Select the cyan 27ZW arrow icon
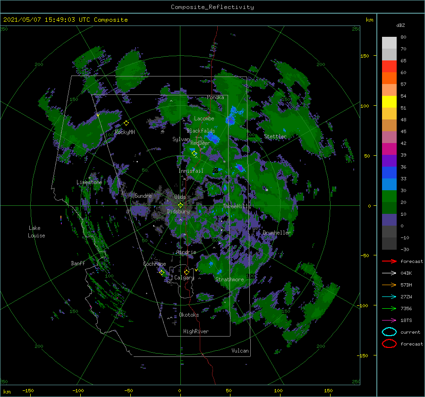The width and height of the screenshot is (425, 397). click(389, 297)
